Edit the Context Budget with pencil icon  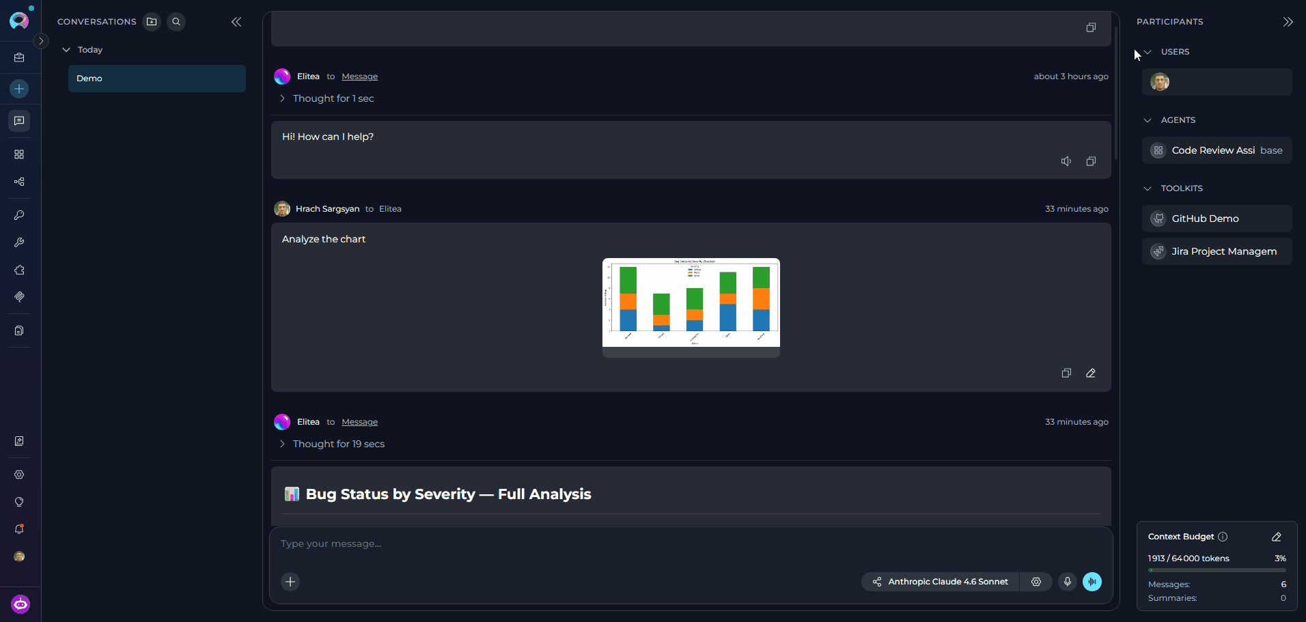(1277, 537)
